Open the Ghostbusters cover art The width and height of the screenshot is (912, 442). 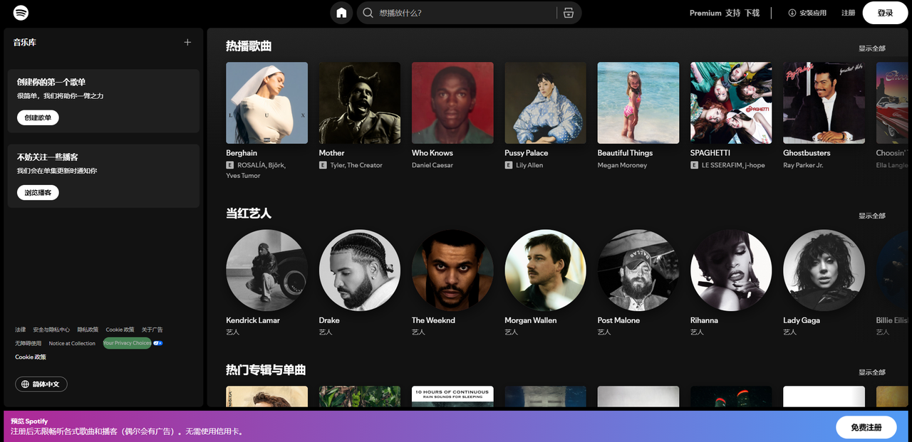point(824,103)
